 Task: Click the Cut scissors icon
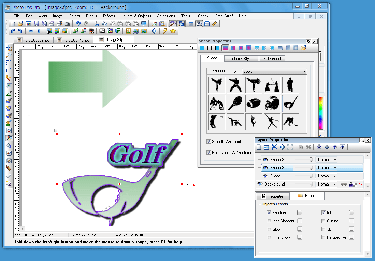(x=97, y=24)
